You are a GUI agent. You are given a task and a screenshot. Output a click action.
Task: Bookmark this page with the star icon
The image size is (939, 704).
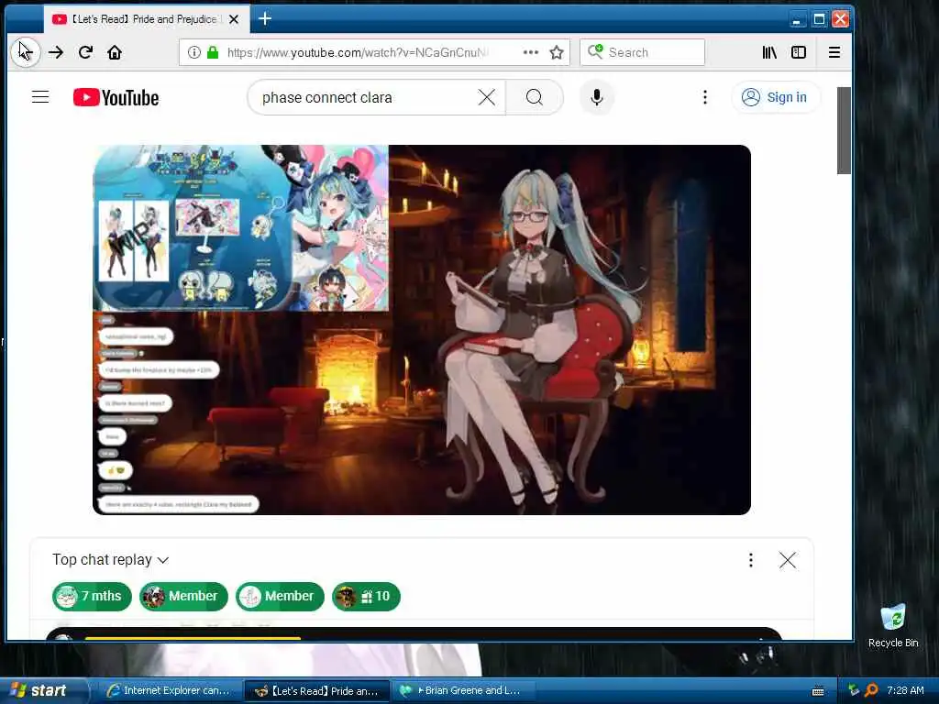557,52
